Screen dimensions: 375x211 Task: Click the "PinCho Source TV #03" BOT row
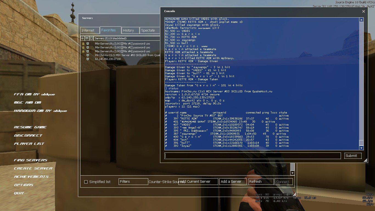pos(227,115)
